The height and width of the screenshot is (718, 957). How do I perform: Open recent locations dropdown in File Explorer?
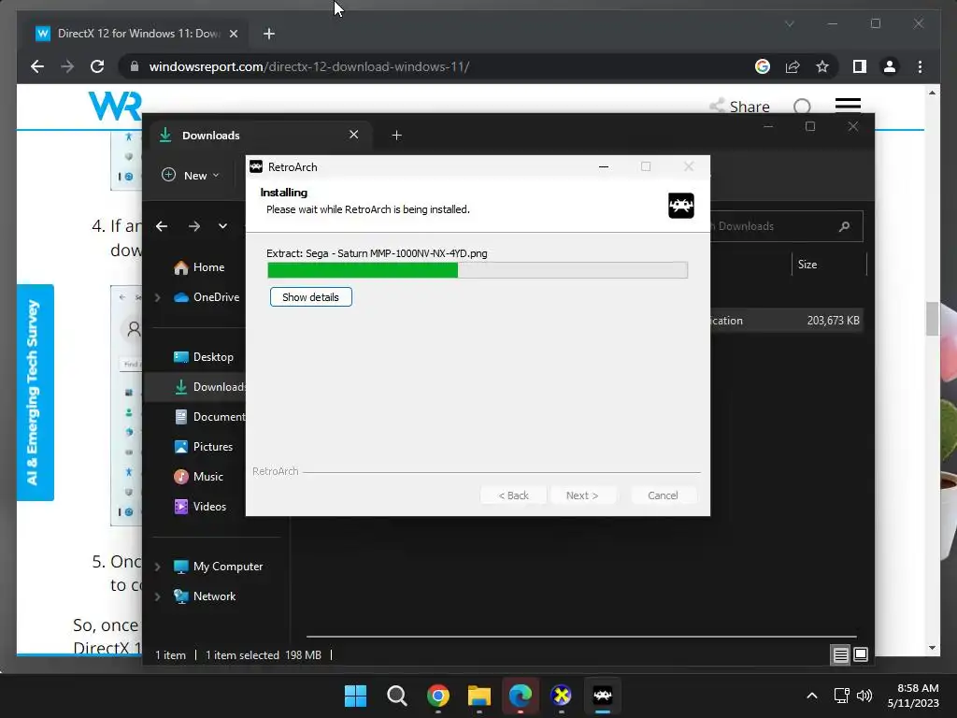point(222,226)
